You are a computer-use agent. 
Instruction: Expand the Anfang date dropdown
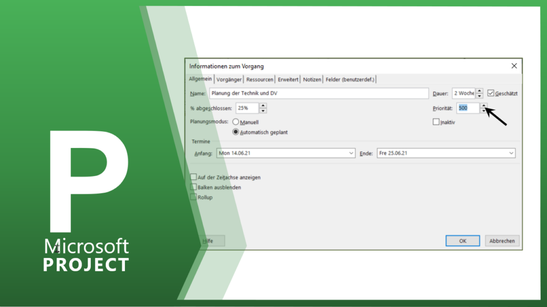351,153
